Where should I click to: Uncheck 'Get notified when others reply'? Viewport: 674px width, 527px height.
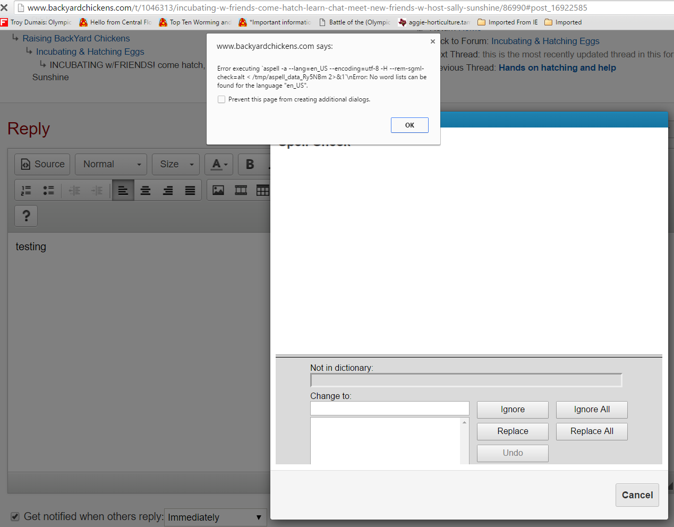click(15, 516)
